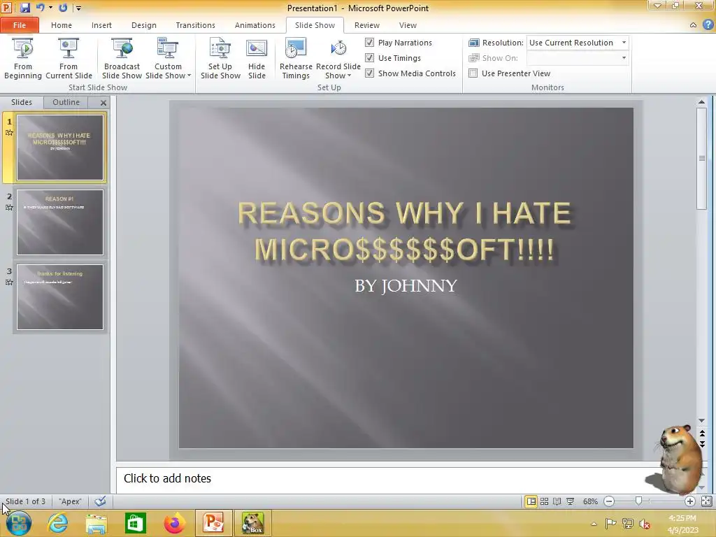Select slide 3 thumbnail thanks for listening
This screenshot has height=537, width=716.
click(60, 296)
